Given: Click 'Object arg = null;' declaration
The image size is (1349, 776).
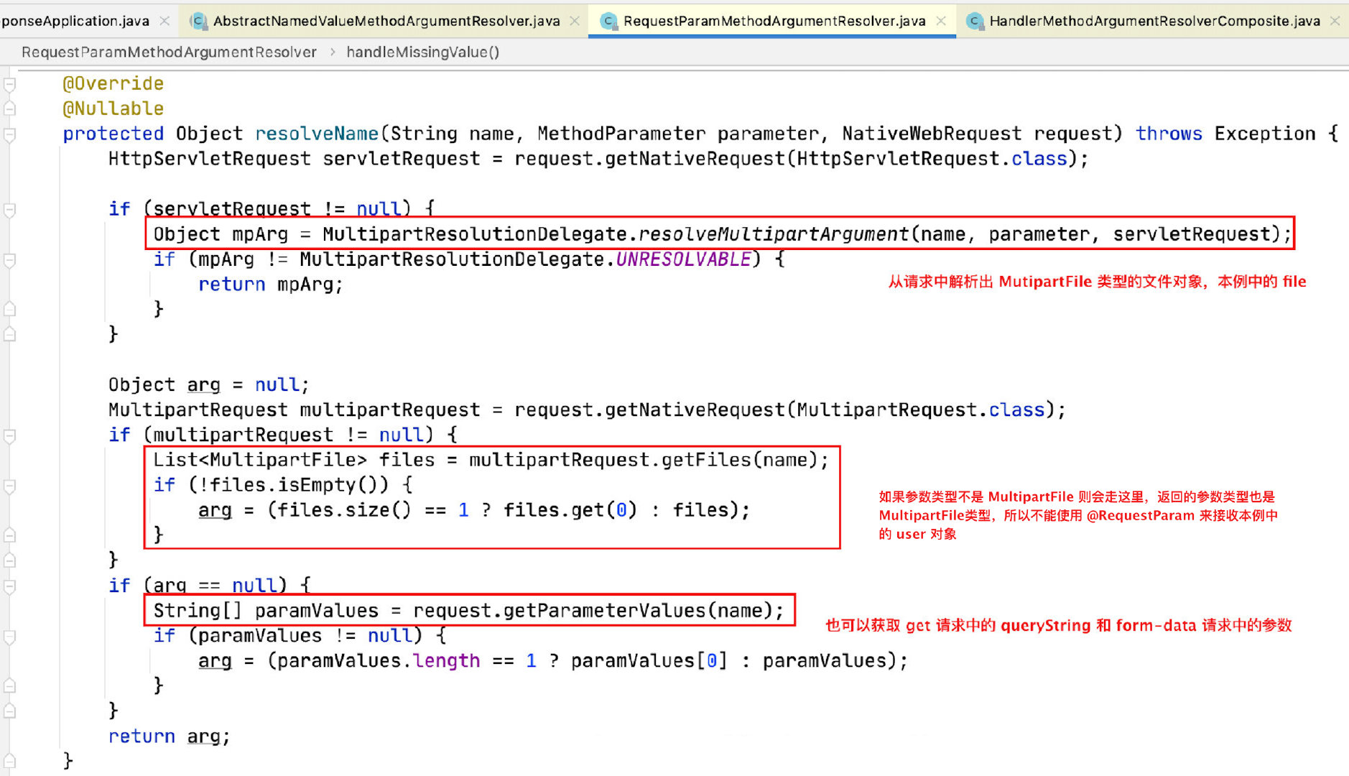Looking at the screenshot, I should point(209,385).
